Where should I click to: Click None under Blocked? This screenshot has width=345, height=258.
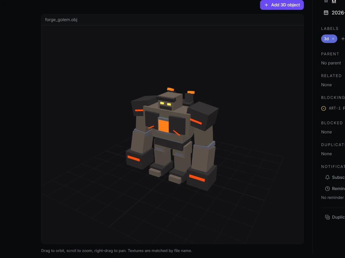point(326,132)
